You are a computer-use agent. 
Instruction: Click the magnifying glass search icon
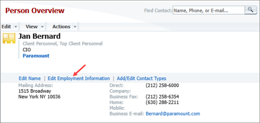tap(251, 10)
